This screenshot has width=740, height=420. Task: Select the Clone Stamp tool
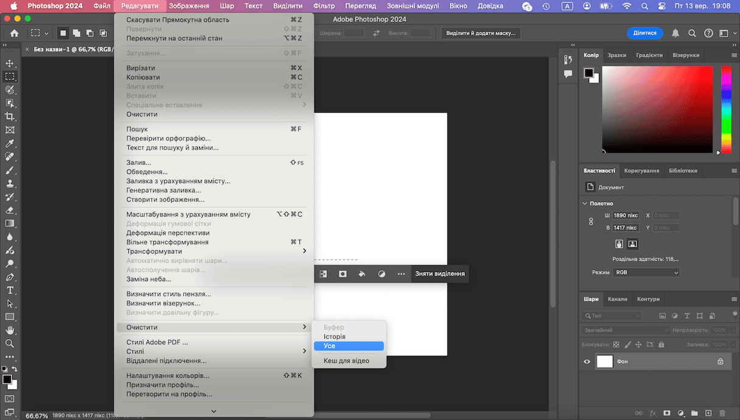(10, 183)
